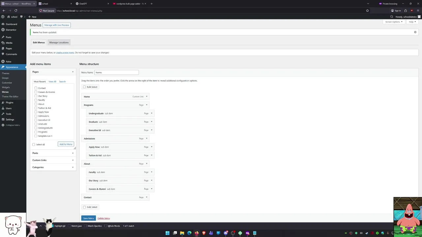Image resolution: width=422 pixels, height=237 pixels.
Task: Dismiss the 'home has been updated' notice
Action: pyautogui.click(x=415, y=32)
